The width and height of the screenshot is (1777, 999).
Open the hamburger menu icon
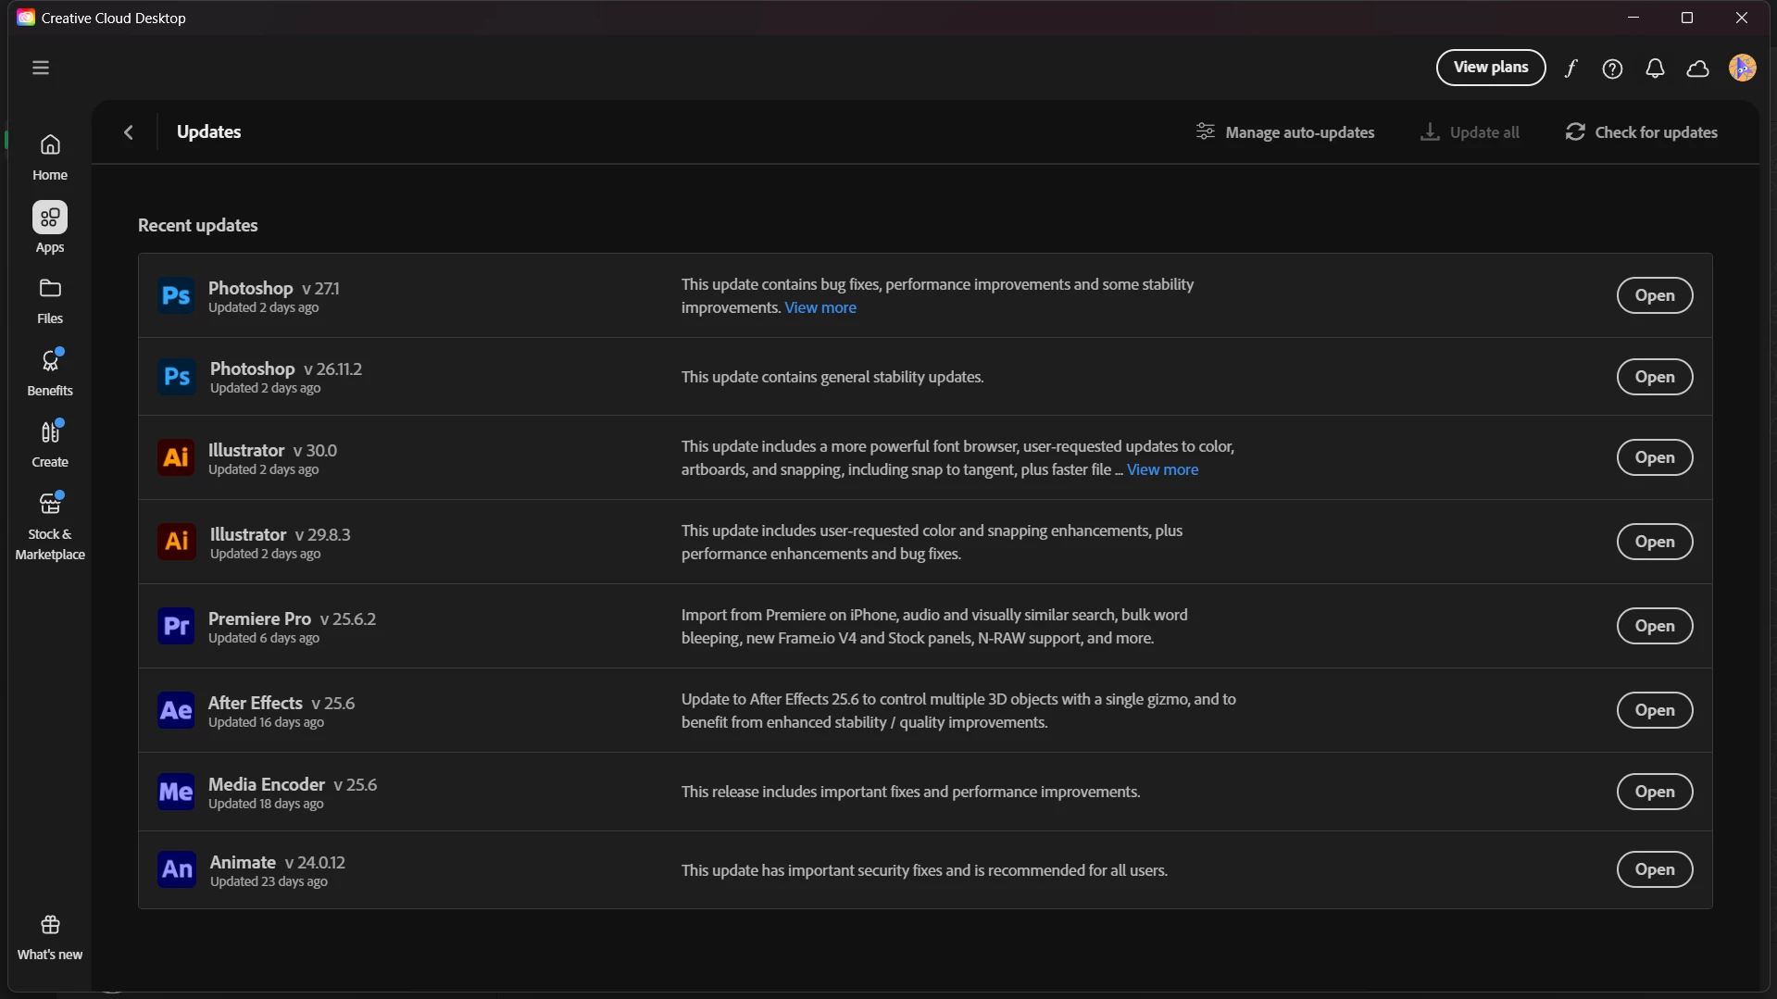click(40, 68)
